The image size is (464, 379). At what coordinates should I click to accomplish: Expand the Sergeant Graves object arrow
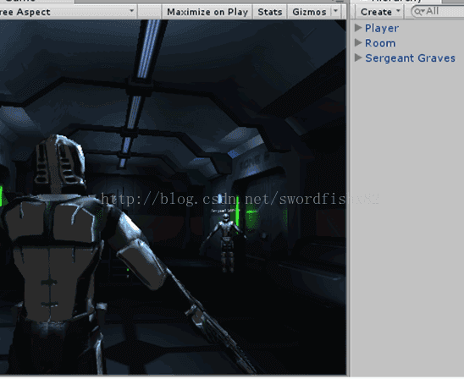point(358,58)
